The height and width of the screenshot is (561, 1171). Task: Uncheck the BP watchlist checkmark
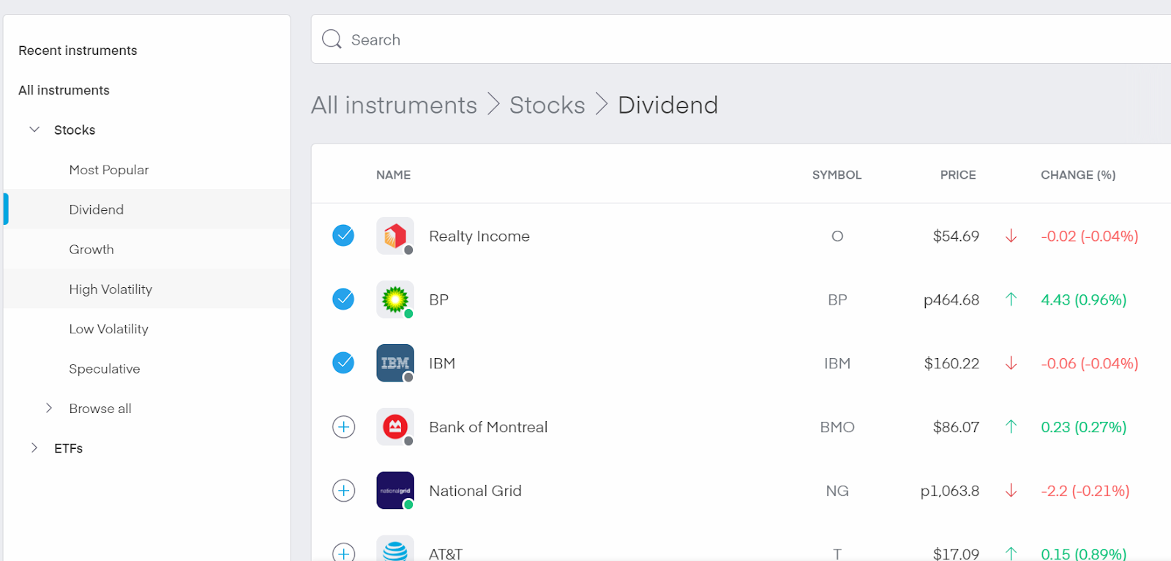tap(344, 300)
